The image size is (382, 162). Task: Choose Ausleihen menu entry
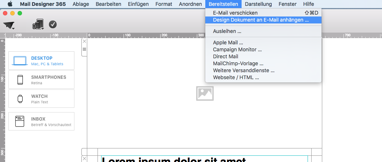(x=263, y=32)
